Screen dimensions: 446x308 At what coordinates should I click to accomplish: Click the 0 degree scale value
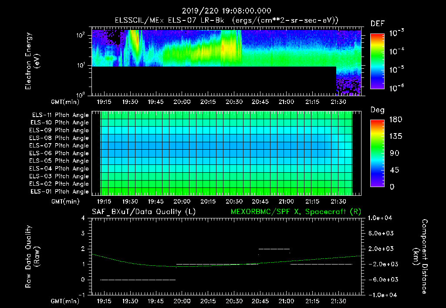coord(392,187)
